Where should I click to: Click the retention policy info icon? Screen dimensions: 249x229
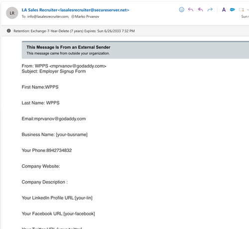(8, 31)
